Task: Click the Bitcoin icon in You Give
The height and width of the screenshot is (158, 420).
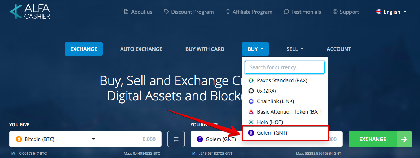Action: 19,139
